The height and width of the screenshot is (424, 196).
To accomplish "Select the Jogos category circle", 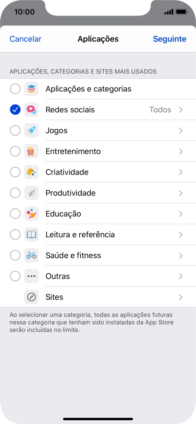I will [x=15, y=130].
